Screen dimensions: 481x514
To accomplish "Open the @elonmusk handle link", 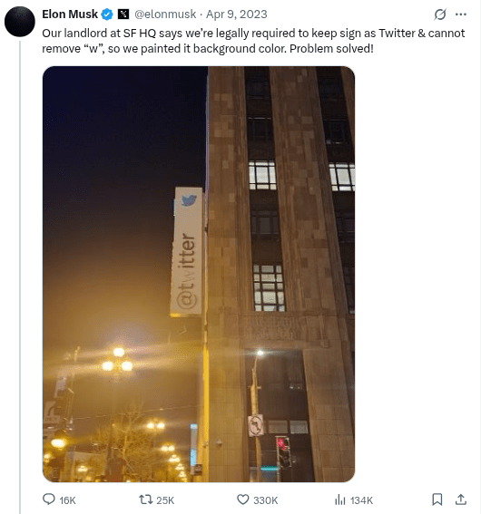I will pos(165,15).
